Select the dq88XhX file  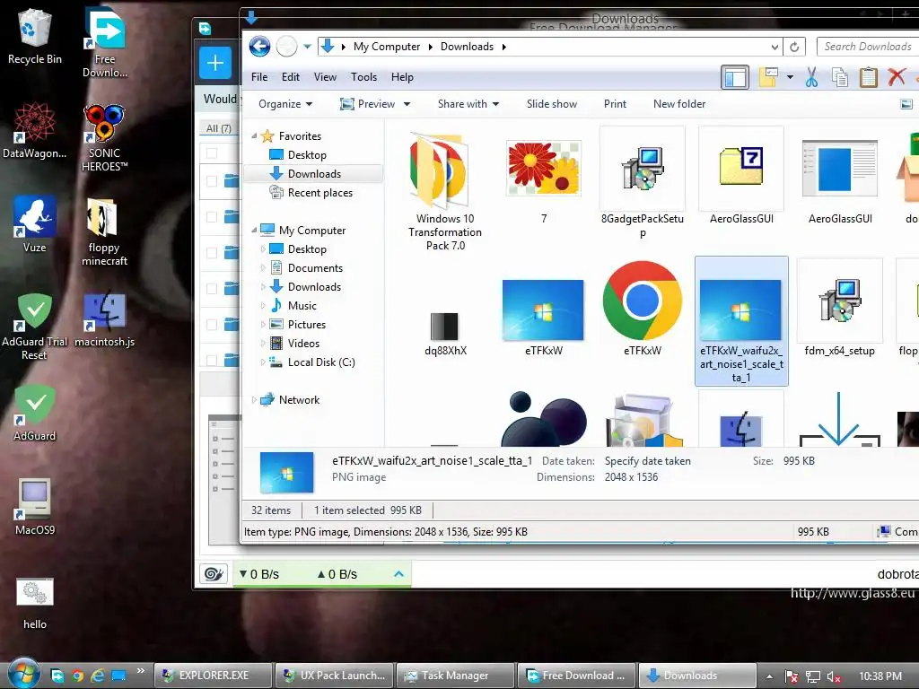tap(445, 334)
